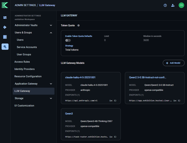
Task: Click ADMIN SETTINGS breadcrumb
Action: pyautogui.click(x=25, y=5)
